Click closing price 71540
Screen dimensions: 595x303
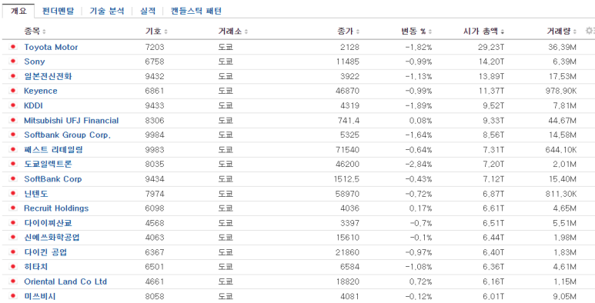[x=348, y=149]
